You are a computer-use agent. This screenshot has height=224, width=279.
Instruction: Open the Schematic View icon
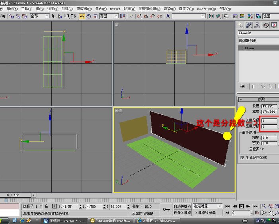pos(242,16)
